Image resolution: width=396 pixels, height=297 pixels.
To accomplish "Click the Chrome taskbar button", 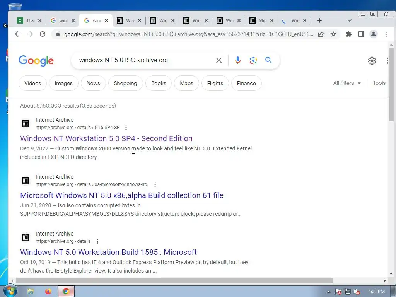I will pos(66,292).
